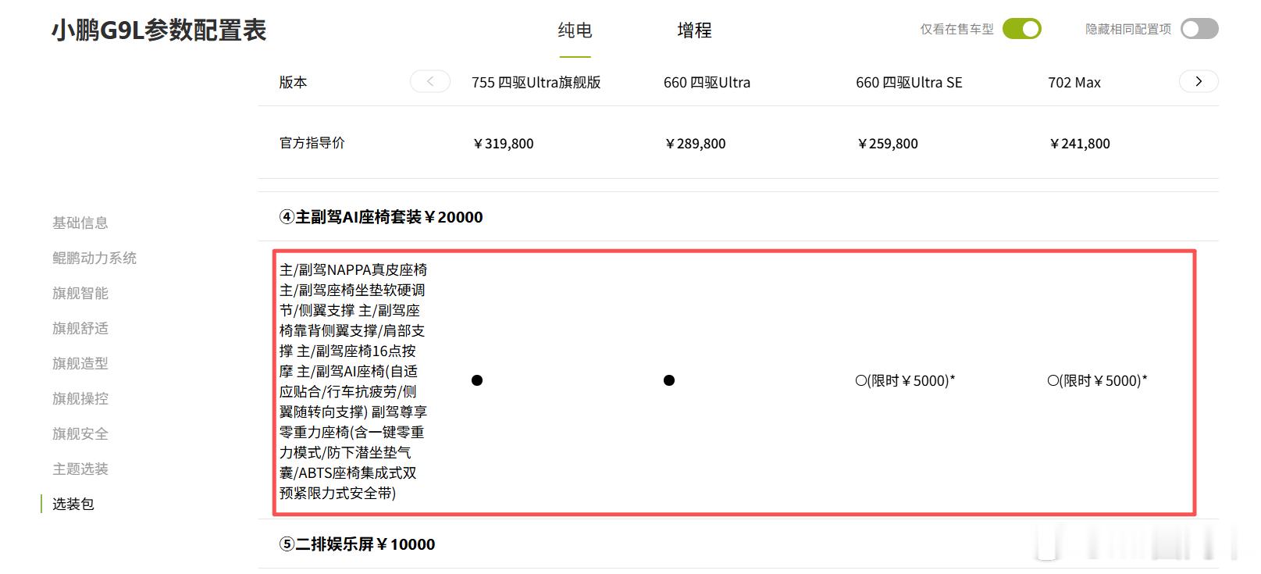Show previous versions with left arrow
This screenshot has width=1261, height=574.
[x=430, y=81]
